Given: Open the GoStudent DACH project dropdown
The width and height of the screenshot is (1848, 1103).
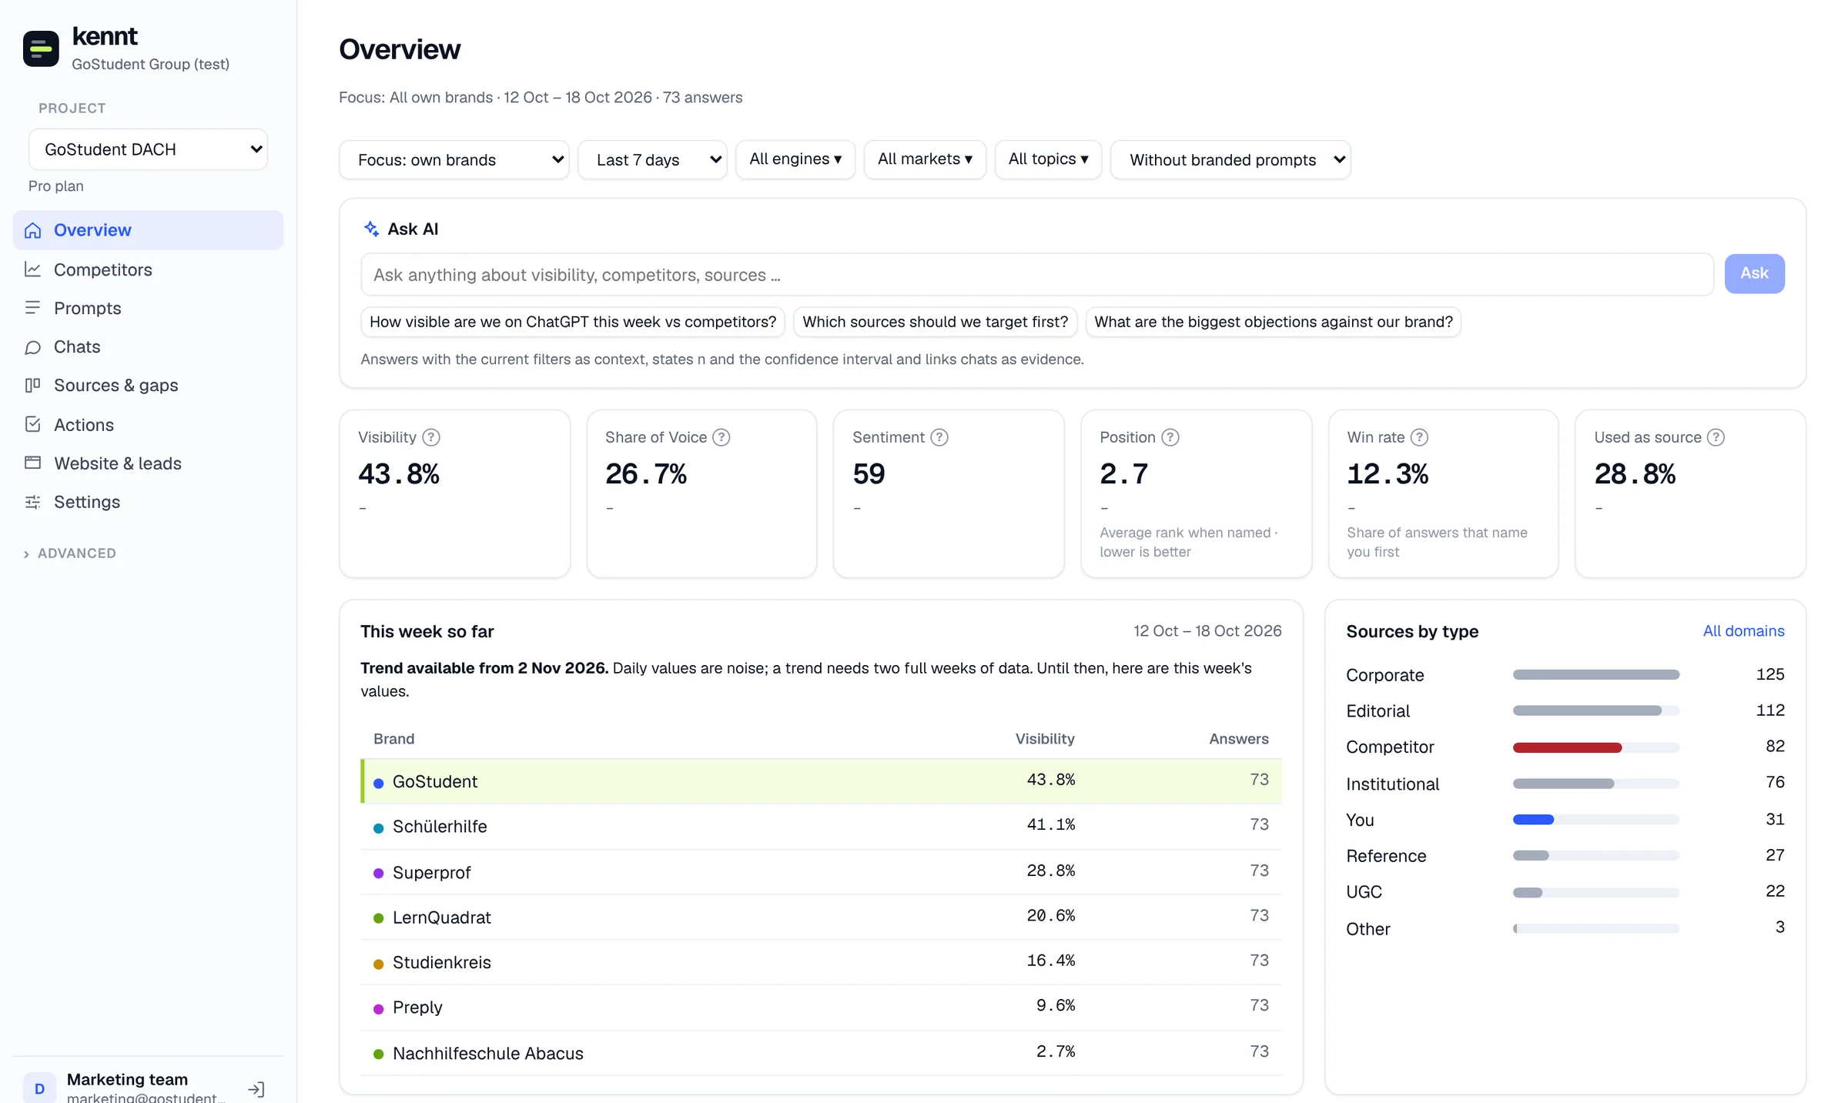Looking at the screenshot, I should pos(148,149).
